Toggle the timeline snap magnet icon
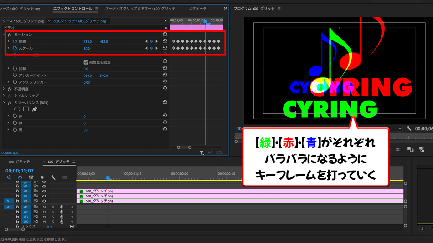433x243 pixels. (x=20, y=177)
